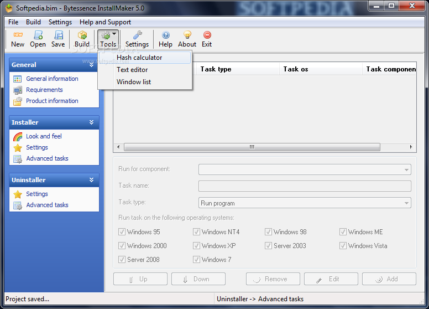Screen dimensions: 429x309
Task: Toggle the Windows 98 checkbox
Action: 268,231
